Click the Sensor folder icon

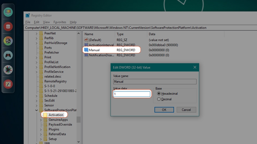(x=41, y=105)
